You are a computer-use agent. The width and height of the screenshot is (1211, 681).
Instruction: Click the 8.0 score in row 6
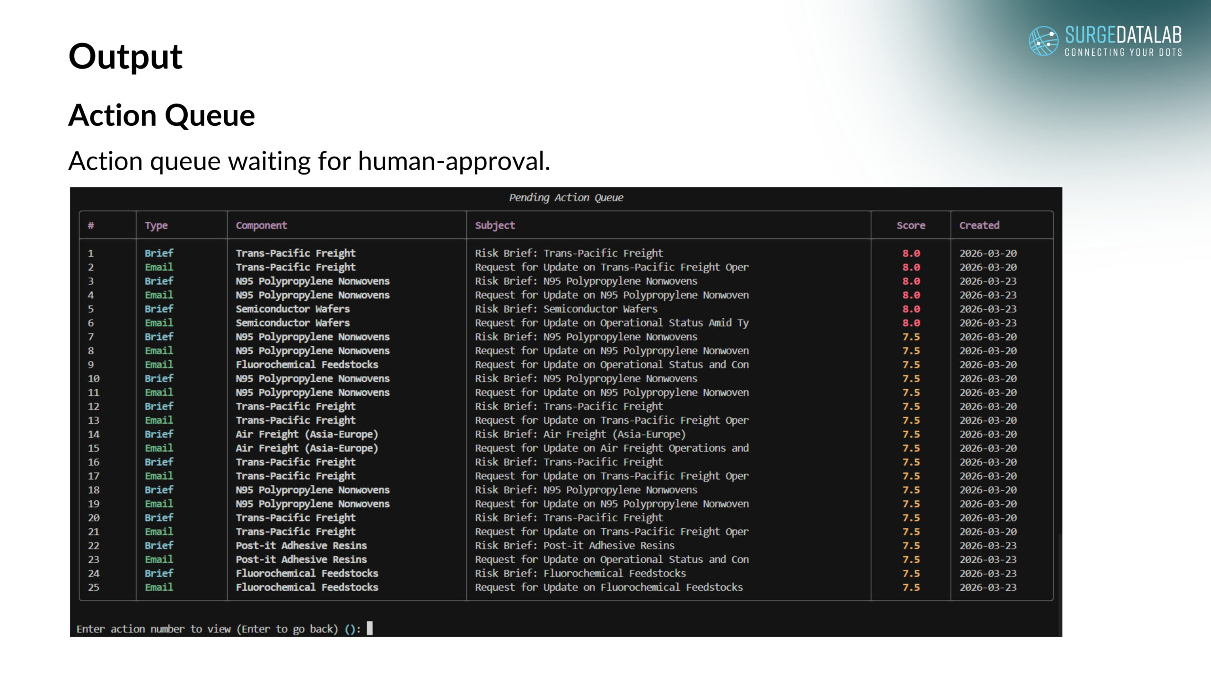(x=911, y=323)
